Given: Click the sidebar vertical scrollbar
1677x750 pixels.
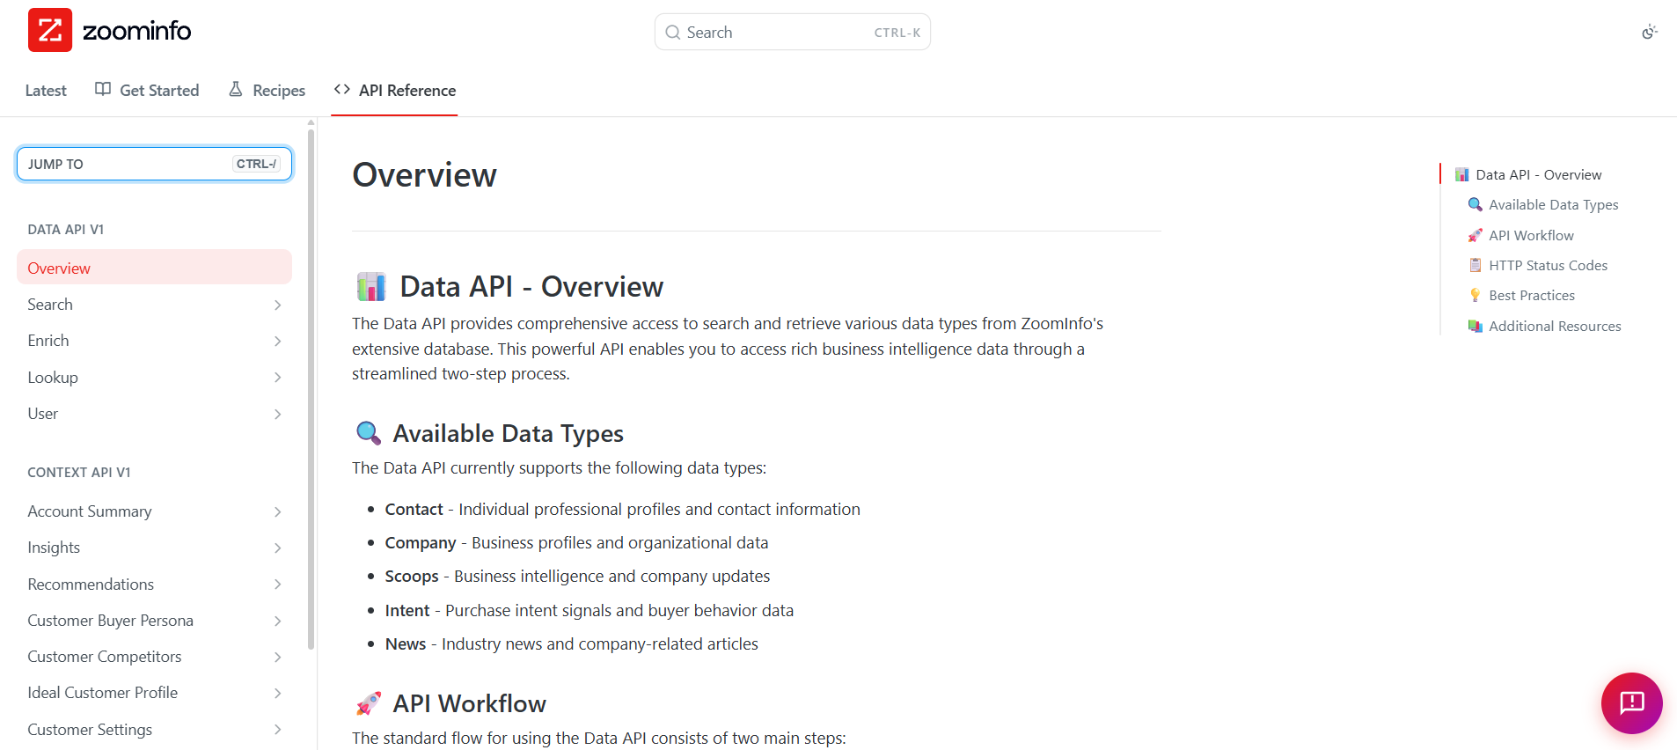Looking at the screenshot, I should click(311, 389).
